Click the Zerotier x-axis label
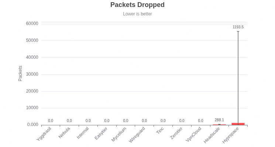 pos(176,133)
